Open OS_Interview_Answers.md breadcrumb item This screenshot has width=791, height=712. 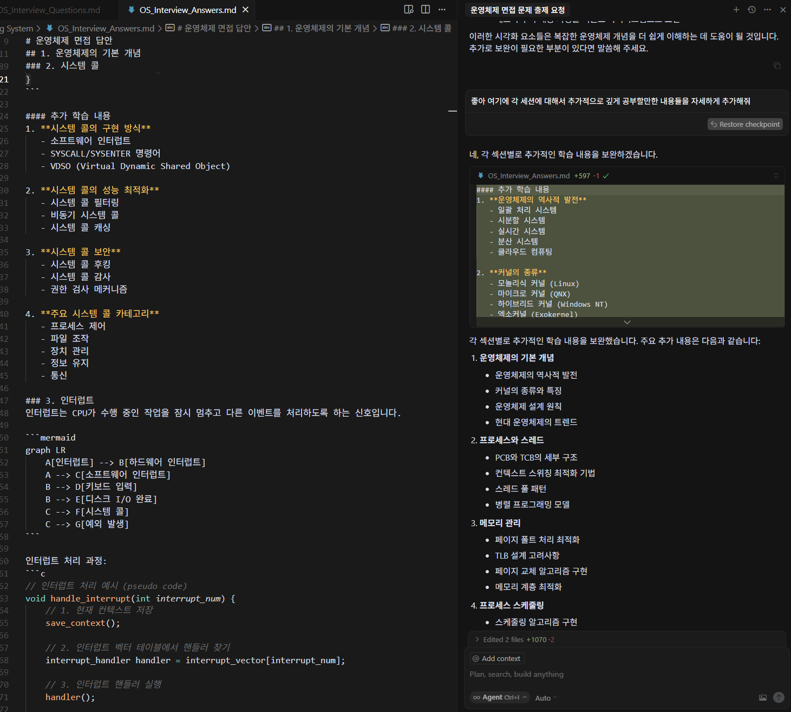(x=106, y=28)
